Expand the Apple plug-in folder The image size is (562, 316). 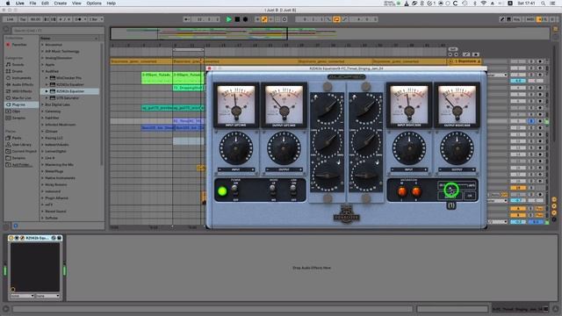[42, 64]
